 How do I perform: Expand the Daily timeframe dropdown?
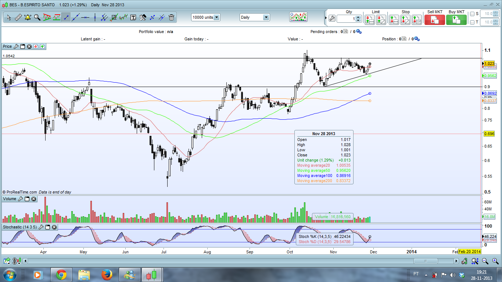coord(265,17)
